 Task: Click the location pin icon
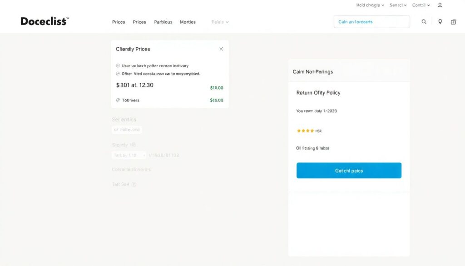pyautogui.click(x=440, y=22)
